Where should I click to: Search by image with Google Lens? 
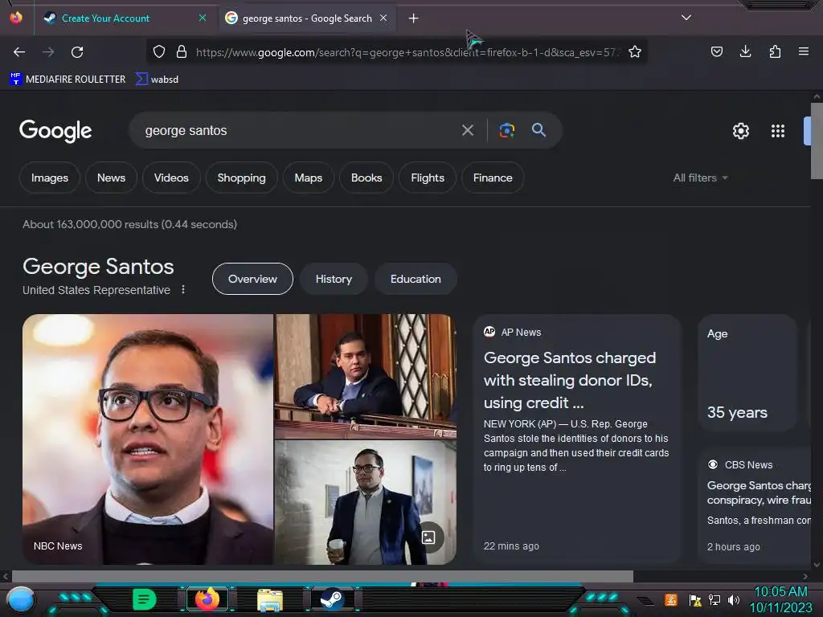(506, 130)
